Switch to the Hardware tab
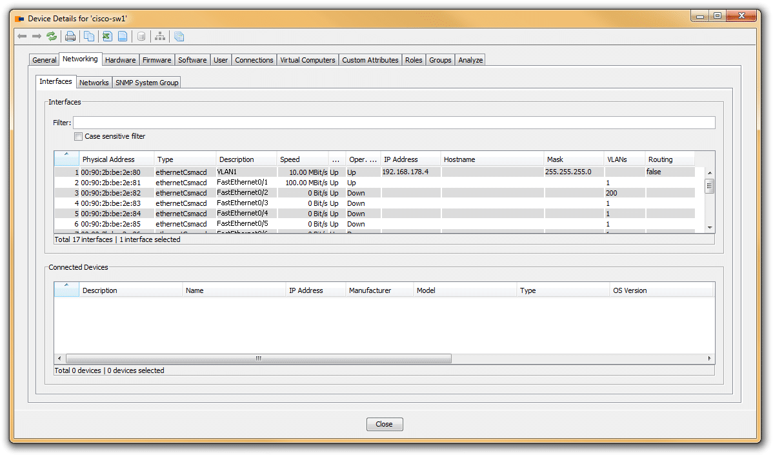Image resolution: width=773 pixels, height=455 pixels. (x=120, y=60)
